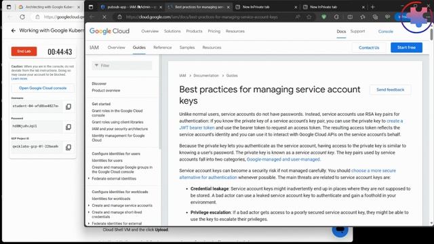Reload page in back browser window
The width and height of the screenshot is (434, 244).
point(22,17)
